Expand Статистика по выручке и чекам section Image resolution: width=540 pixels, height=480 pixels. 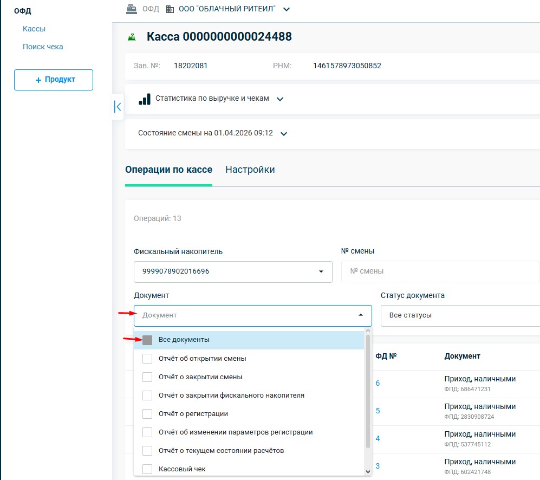tap(280, 99)
